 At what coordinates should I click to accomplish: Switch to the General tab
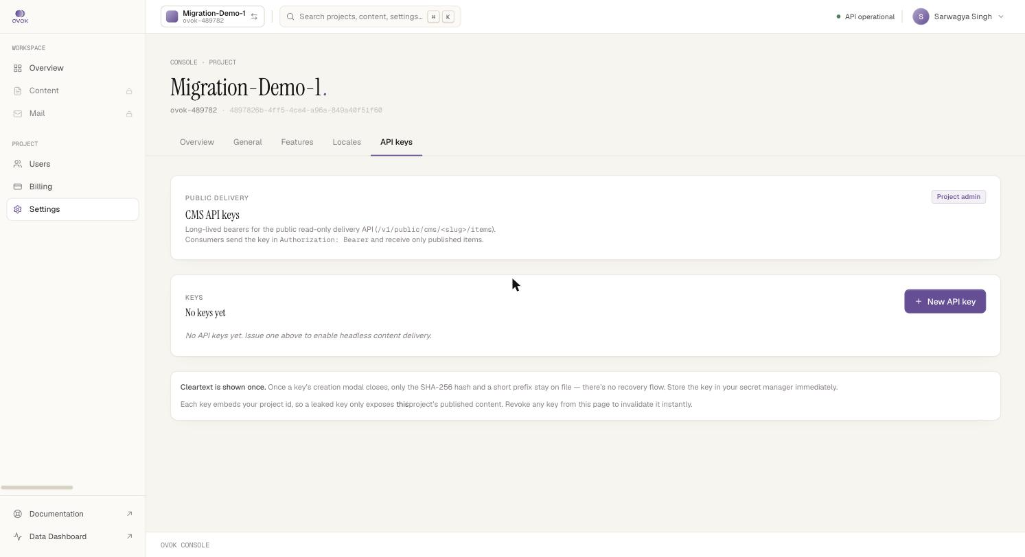pos(247,142)
